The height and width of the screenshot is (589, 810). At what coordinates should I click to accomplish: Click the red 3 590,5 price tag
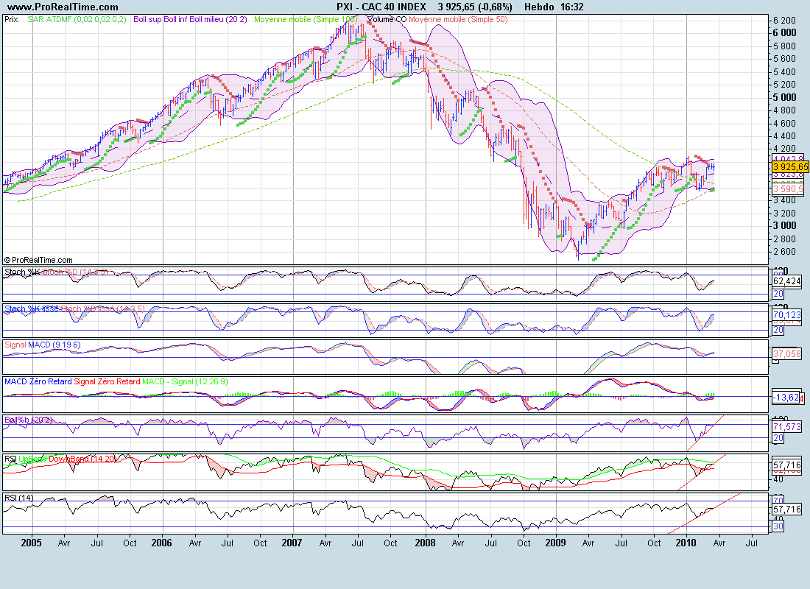pos(789,190)
